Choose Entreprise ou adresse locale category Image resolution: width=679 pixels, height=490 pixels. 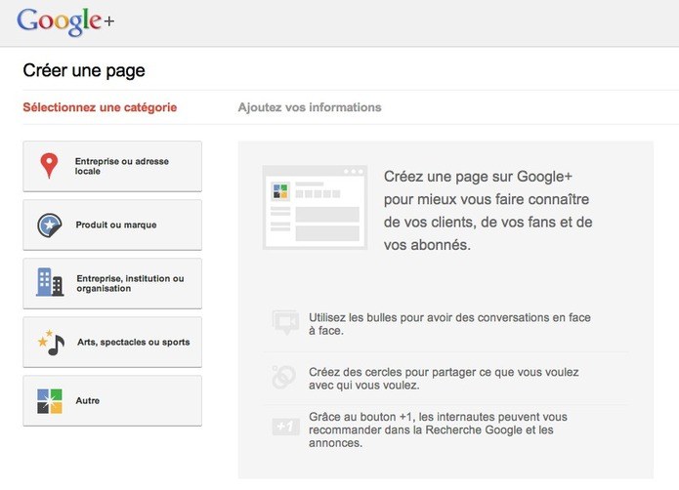112,166
